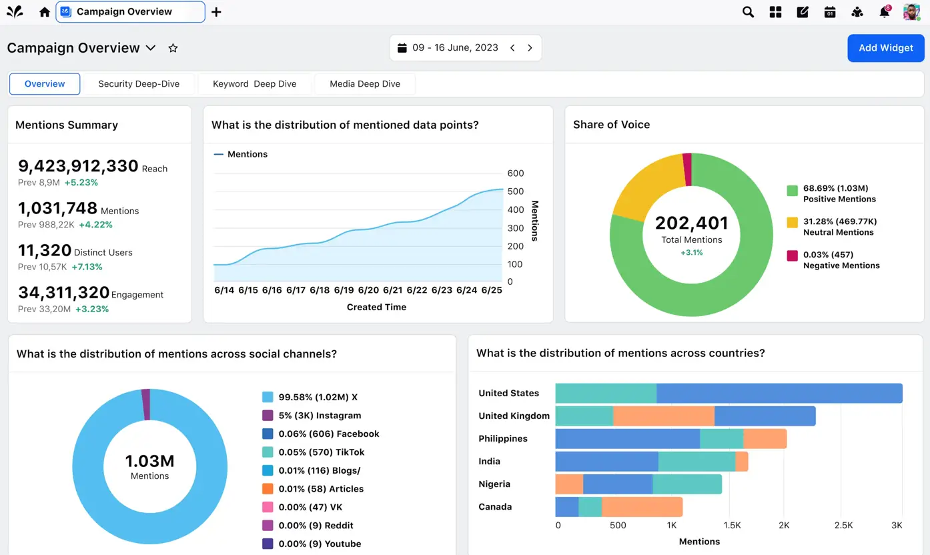This screenshot has height=555, width=930.
Task: Click the X channel legend swatch
Action: pyautogui.click(x=268, y=397)
